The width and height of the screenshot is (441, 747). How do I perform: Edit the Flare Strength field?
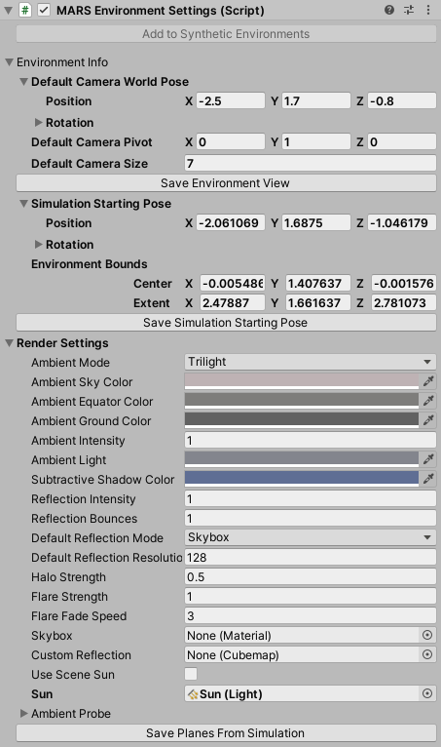311,596
